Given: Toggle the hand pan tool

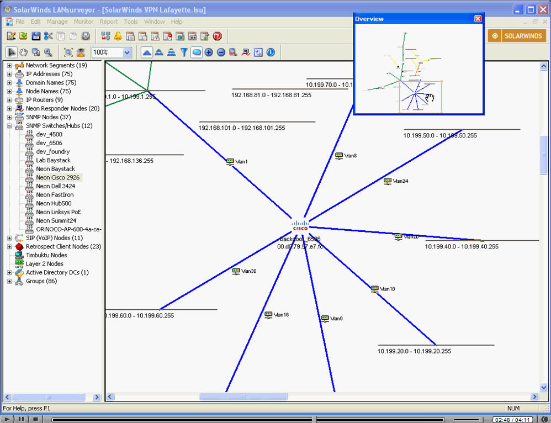Looking at the screenshot, I should point(24,52).
